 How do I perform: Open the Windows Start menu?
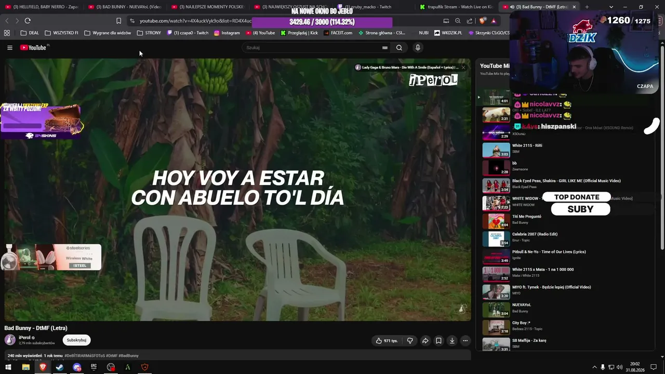8,367
